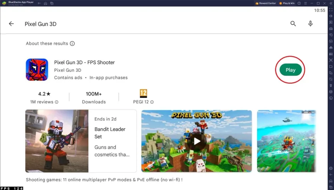The width and height of the screenshot is (334, 190).
Task: Click the green Play button
Action: point(291,70)
